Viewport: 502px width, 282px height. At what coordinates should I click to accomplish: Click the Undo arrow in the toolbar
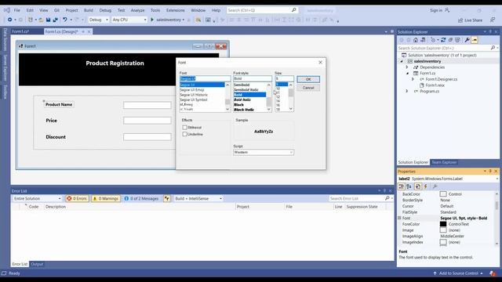[x=65, y=20]
